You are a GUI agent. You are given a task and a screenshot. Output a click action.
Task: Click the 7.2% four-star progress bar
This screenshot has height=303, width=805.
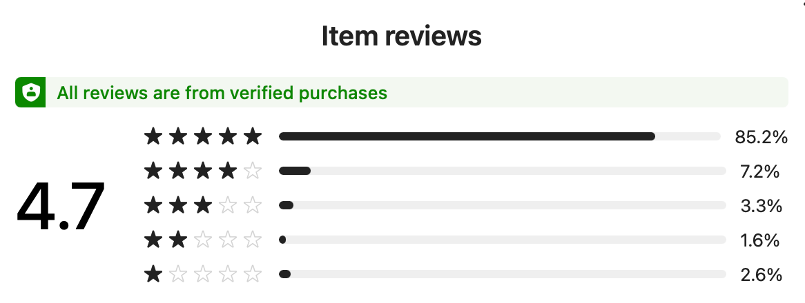[x=502, y=171]
